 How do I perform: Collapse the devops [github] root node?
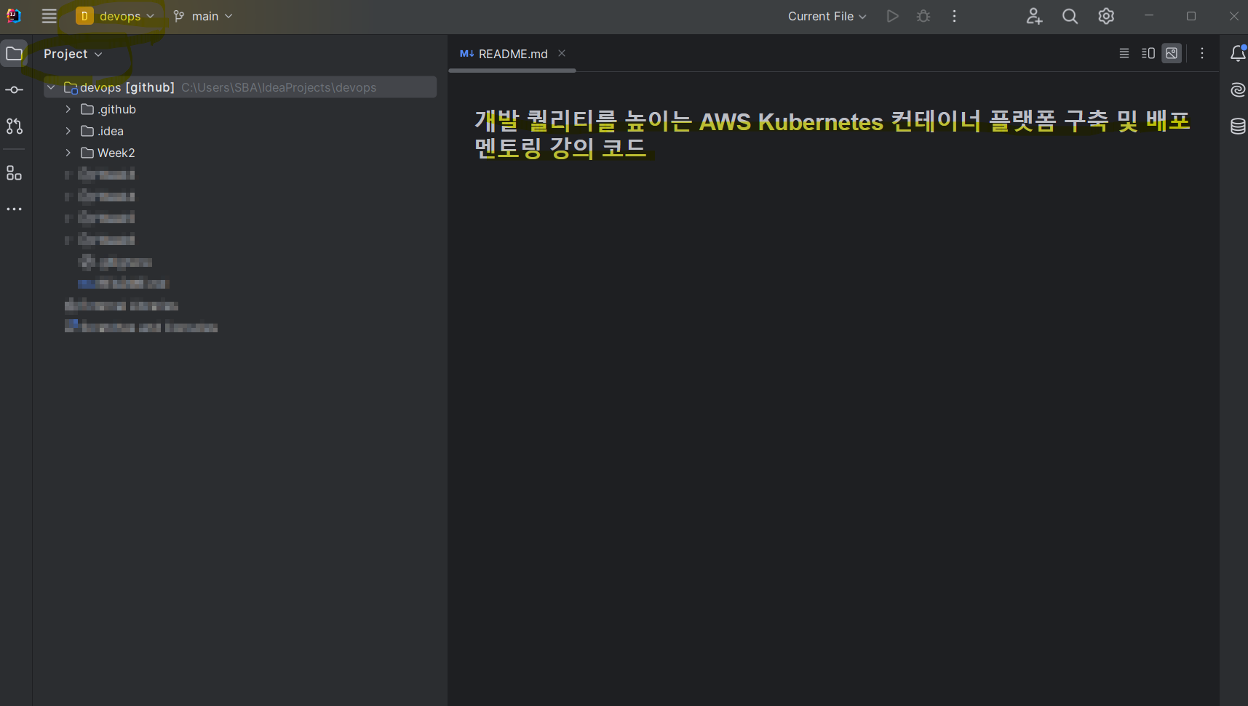51,87
